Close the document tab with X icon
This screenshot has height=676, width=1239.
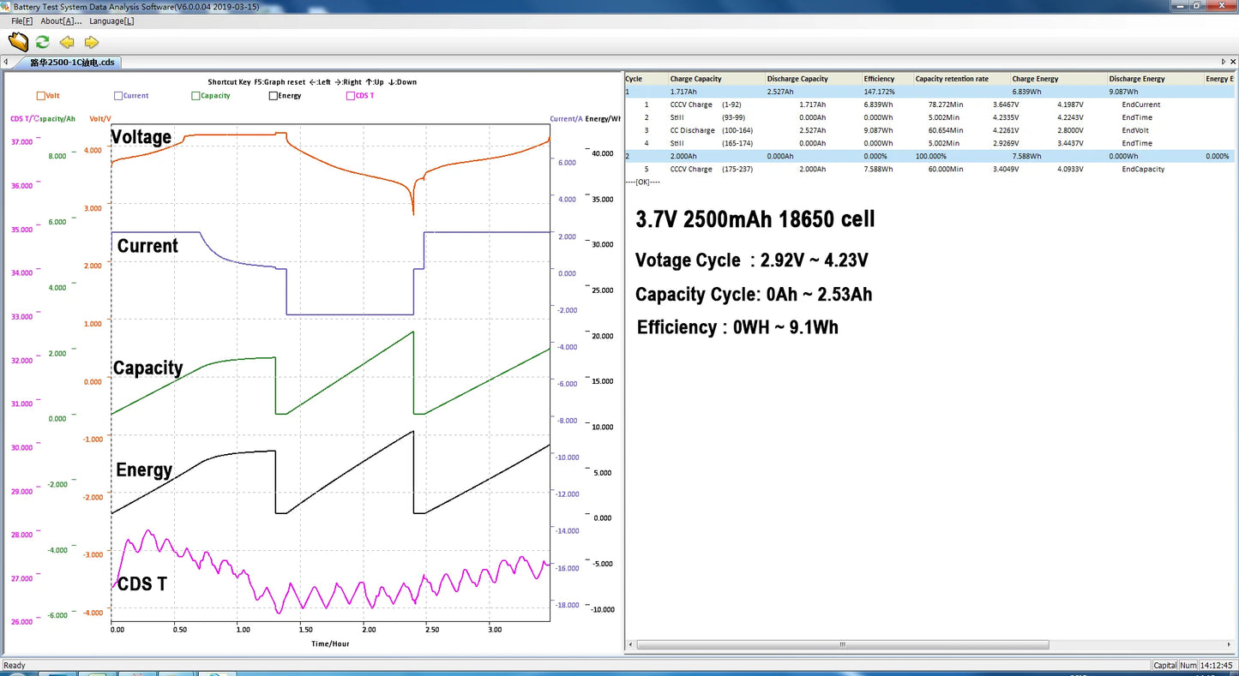pyautogui.click(x=1232, y=62)
